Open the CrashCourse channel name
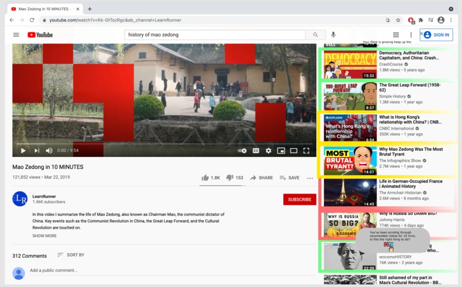 point(391,64)
